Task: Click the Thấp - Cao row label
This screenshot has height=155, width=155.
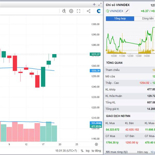Action: pos(112,83)
